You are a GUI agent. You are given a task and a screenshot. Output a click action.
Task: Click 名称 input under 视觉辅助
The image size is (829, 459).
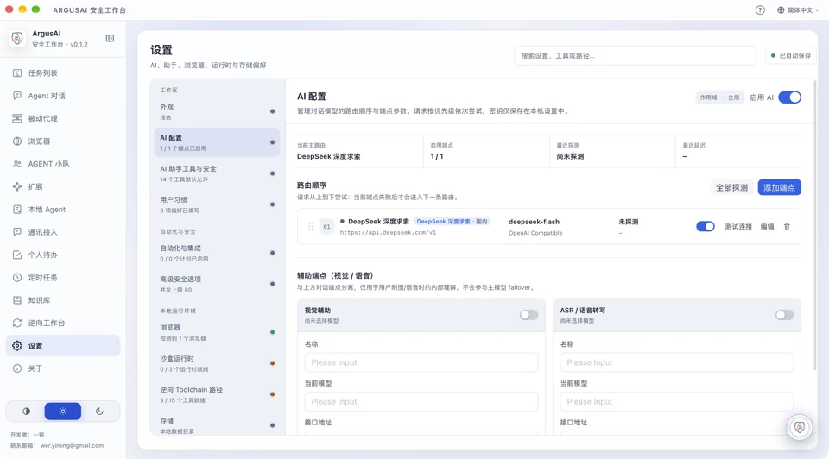pyautogui.click(x=421, y=362)
